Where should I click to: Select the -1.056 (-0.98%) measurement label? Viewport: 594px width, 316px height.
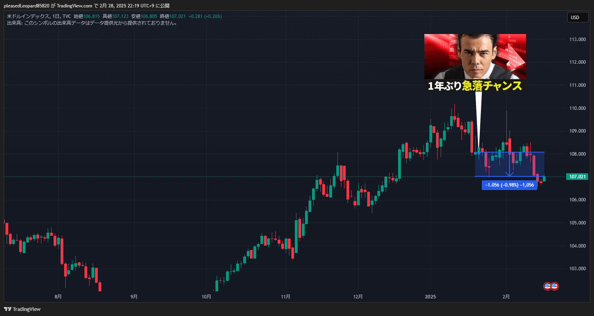(509, 185)
